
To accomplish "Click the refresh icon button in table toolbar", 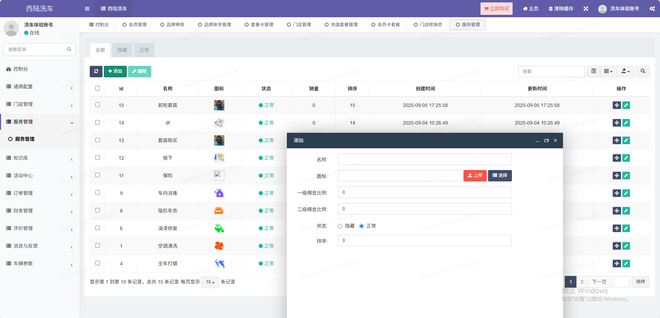I will coord(96,71).
